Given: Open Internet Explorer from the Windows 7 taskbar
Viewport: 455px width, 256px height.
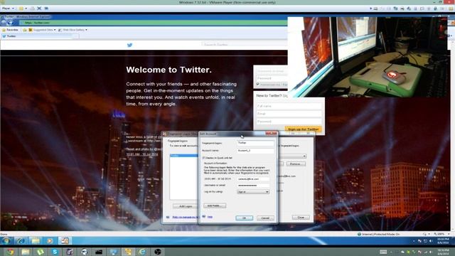Looking at the screenshot, I should tap(21, 241).
